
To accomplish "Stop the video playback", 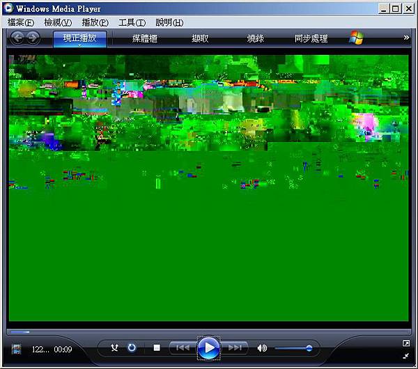I will point(157,347).
